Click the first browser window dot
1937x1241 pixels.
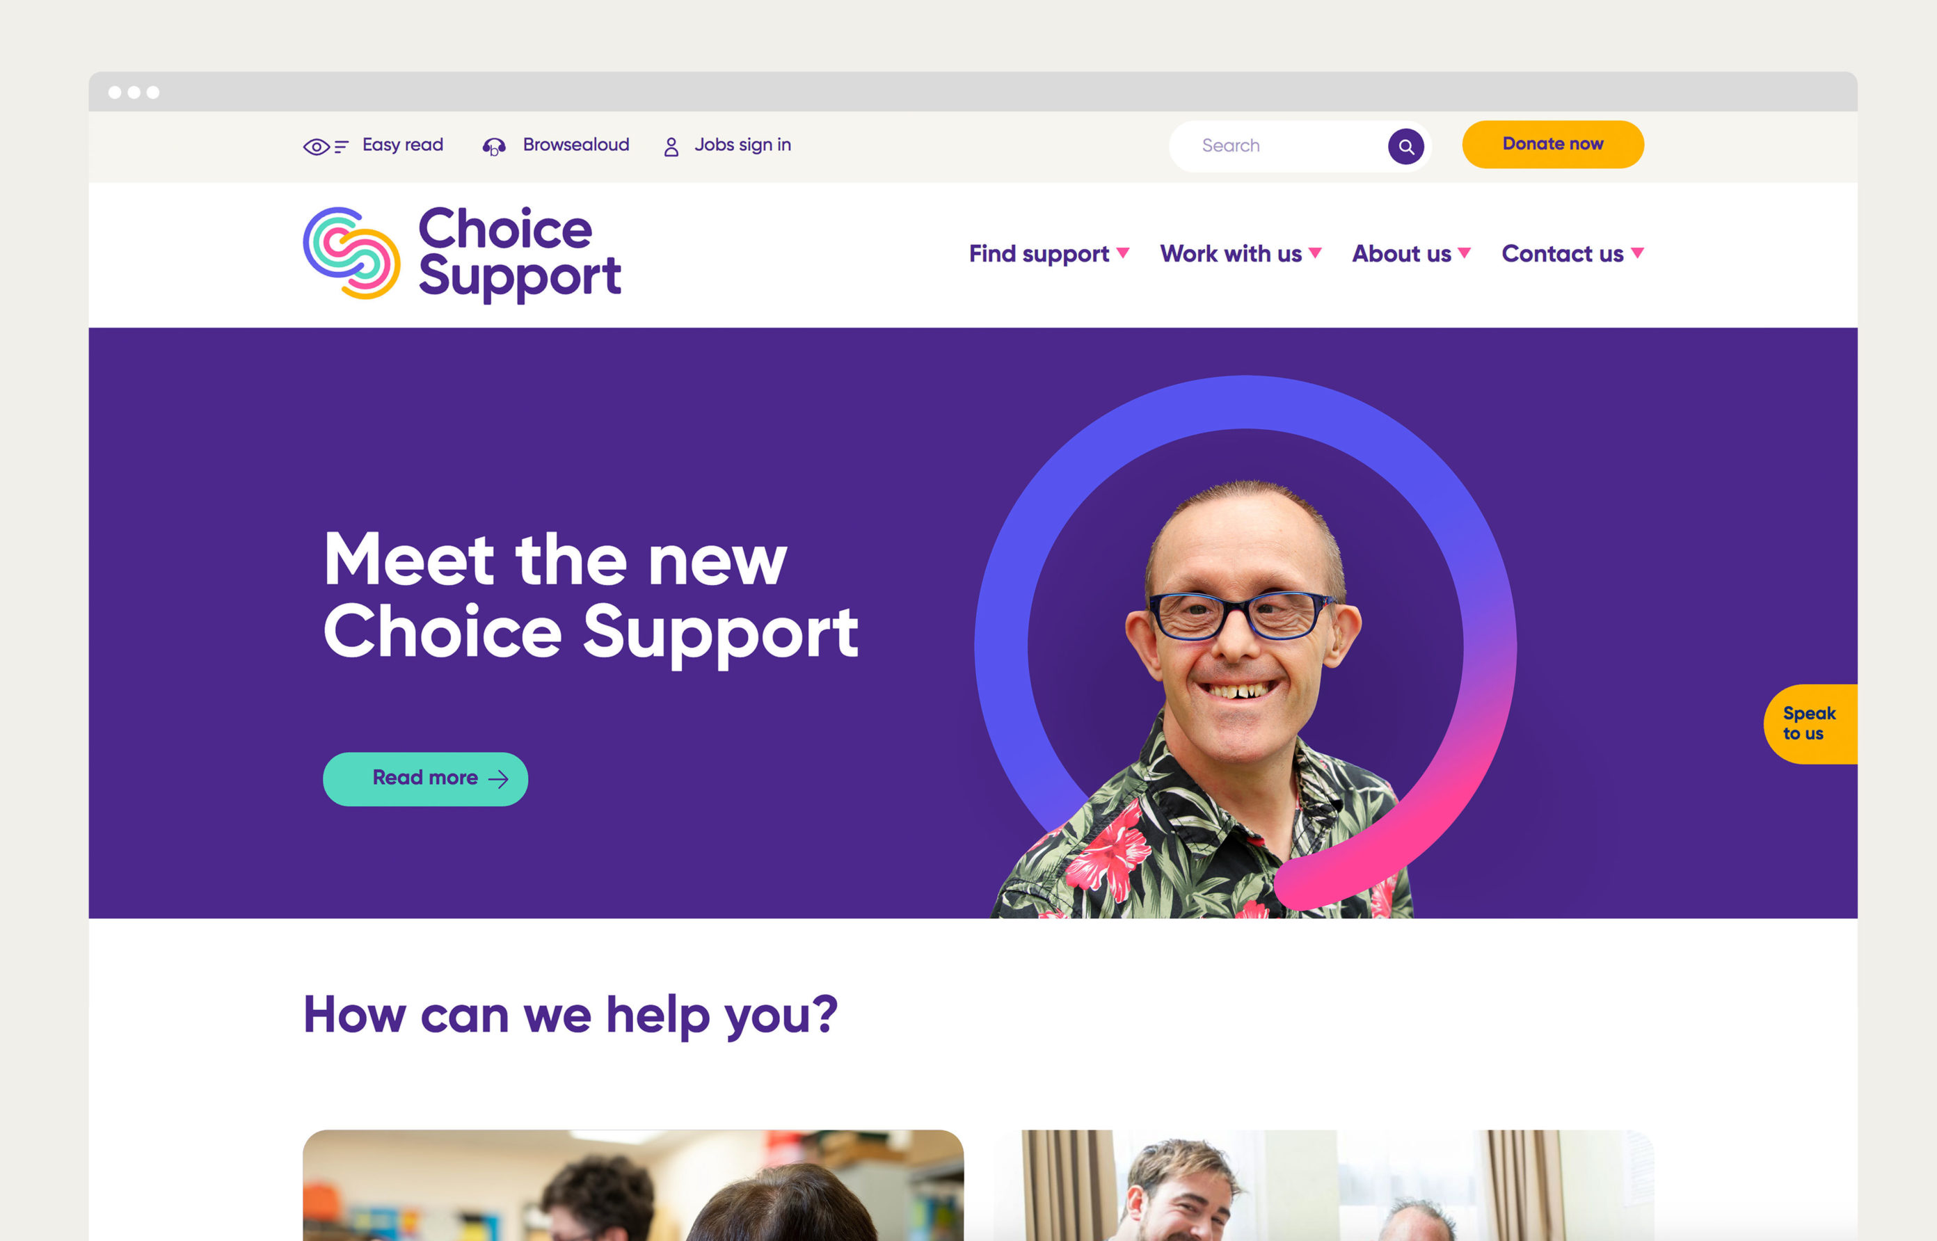point(115,93)
